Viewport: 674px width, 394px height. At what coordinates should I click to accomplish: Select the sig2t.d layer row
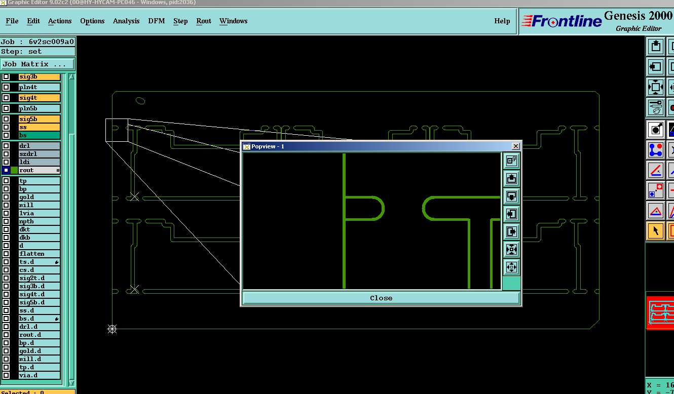(x=40, y=278)
